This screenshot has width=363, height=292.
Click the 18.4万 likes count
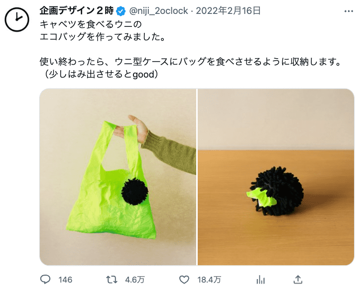point(209,280)
